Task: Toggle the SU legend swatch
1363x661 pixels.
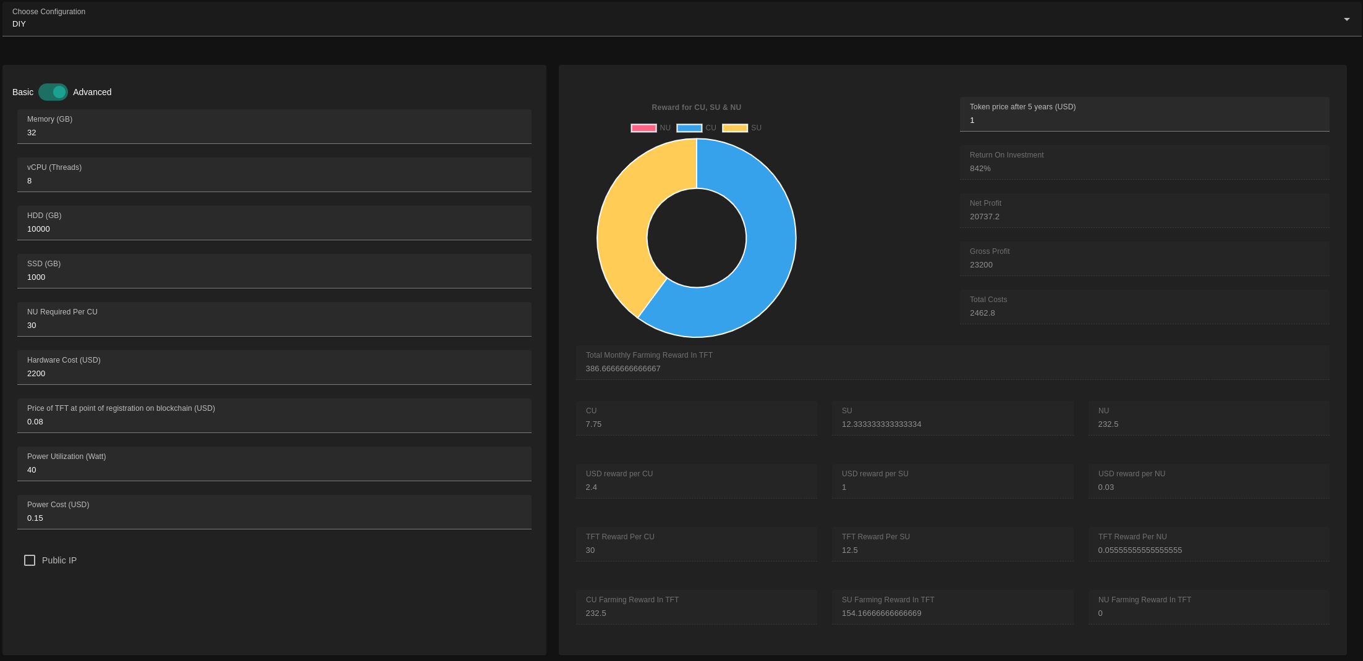Action: coord(735,128)
